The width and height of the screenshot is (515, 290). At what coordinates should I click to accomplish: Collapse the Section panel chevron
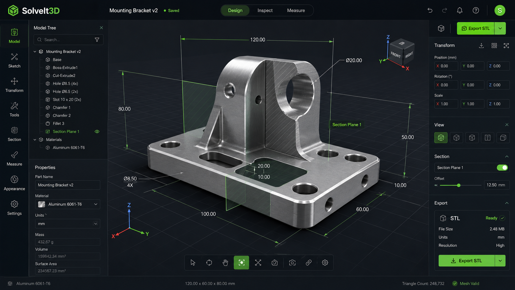coord(507,157)
